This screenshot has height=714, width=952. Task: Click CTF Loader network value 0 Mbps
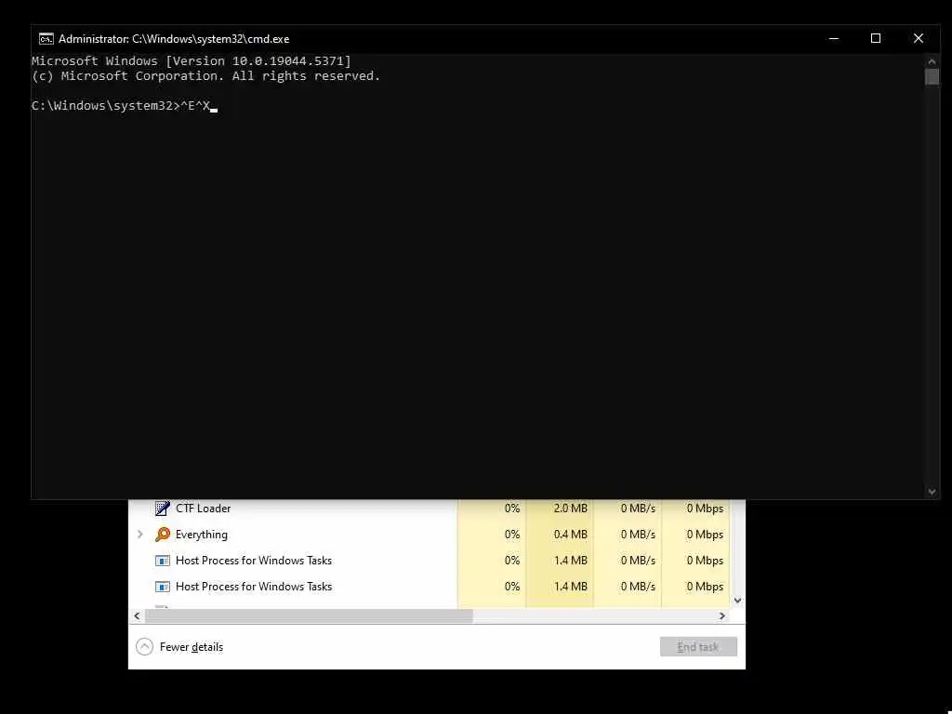pyautogui.click(x=705, y=509)
